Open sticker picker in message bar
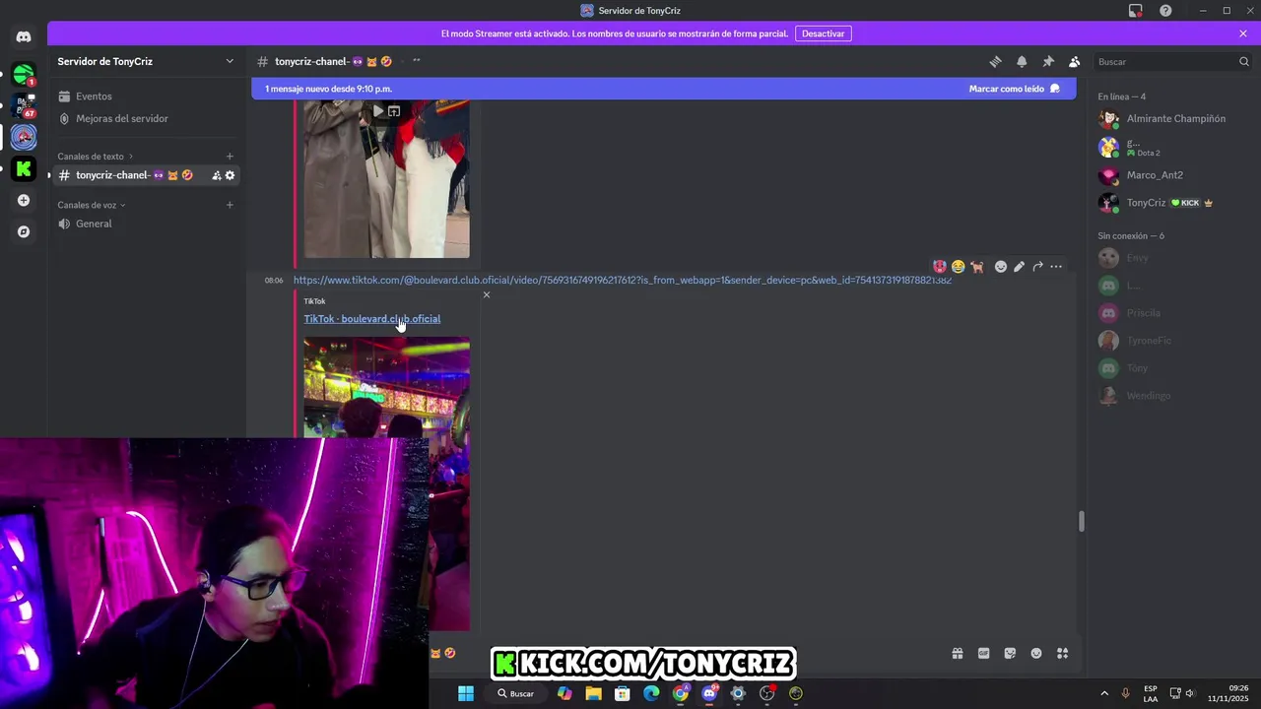 point(1010,653)
